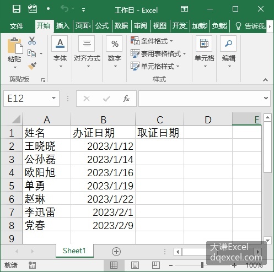This screenshot has width=274, height=272.
Task: Click the Format Painter brush icon
Action: 32,66
